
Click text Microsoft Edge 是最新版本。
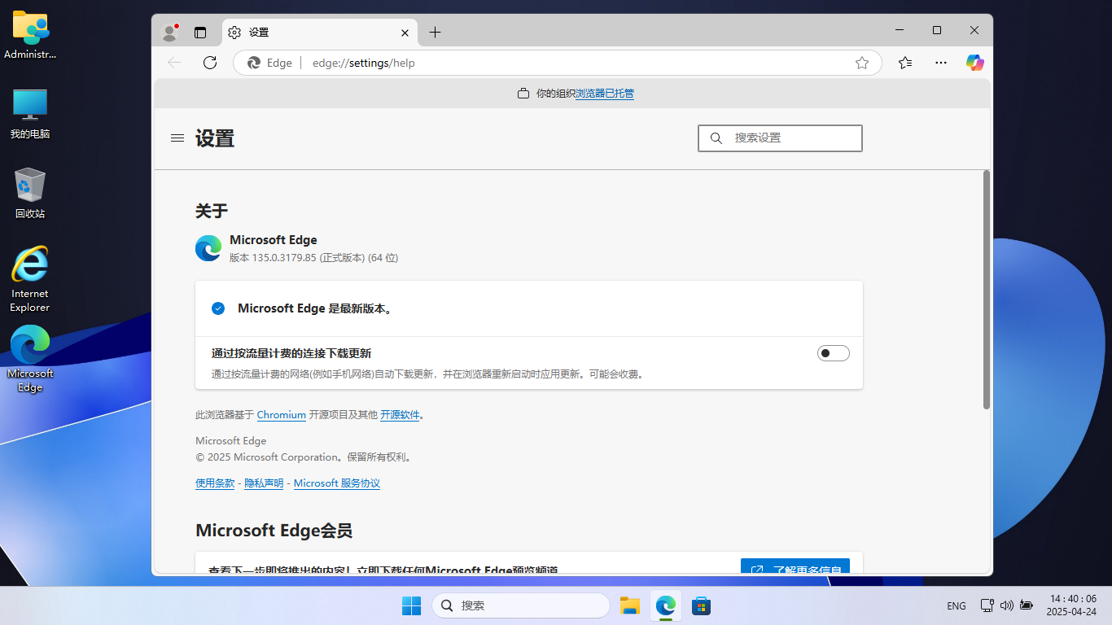point(316,308)
